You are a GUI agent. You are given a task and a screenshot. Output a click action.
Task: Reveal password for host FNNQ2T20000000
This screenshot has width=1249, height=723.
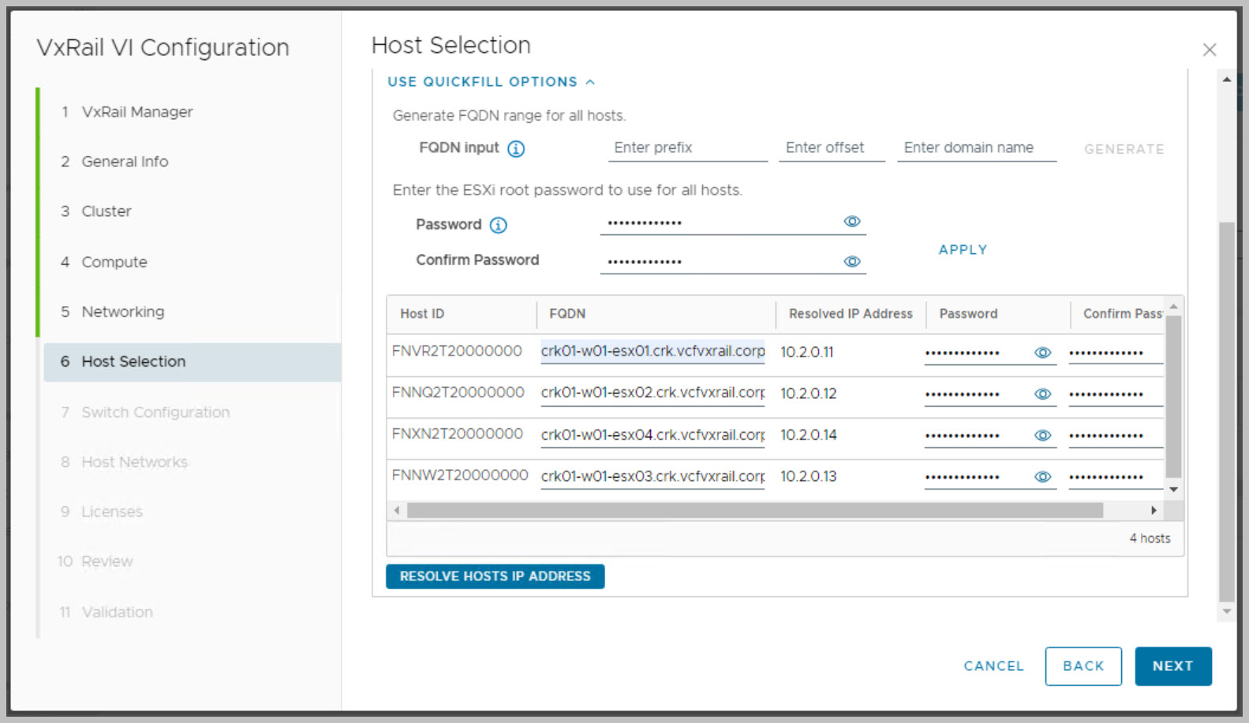[x=1042, y=394]
